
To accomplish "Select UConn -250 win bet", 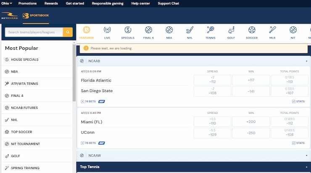I will click(251, 133).
